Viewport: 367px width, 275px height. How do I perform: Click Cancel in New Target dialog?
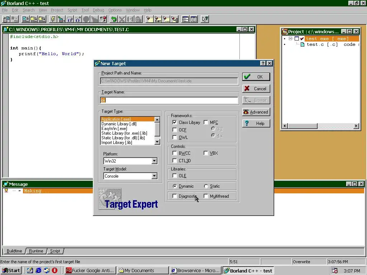(x=256, y=89)
